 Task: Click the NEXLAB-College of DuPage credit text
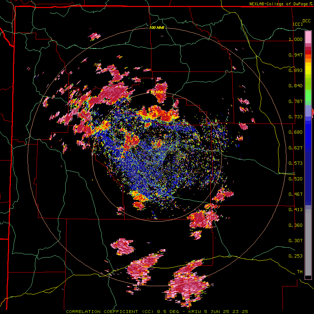click(x=278, y=4)
